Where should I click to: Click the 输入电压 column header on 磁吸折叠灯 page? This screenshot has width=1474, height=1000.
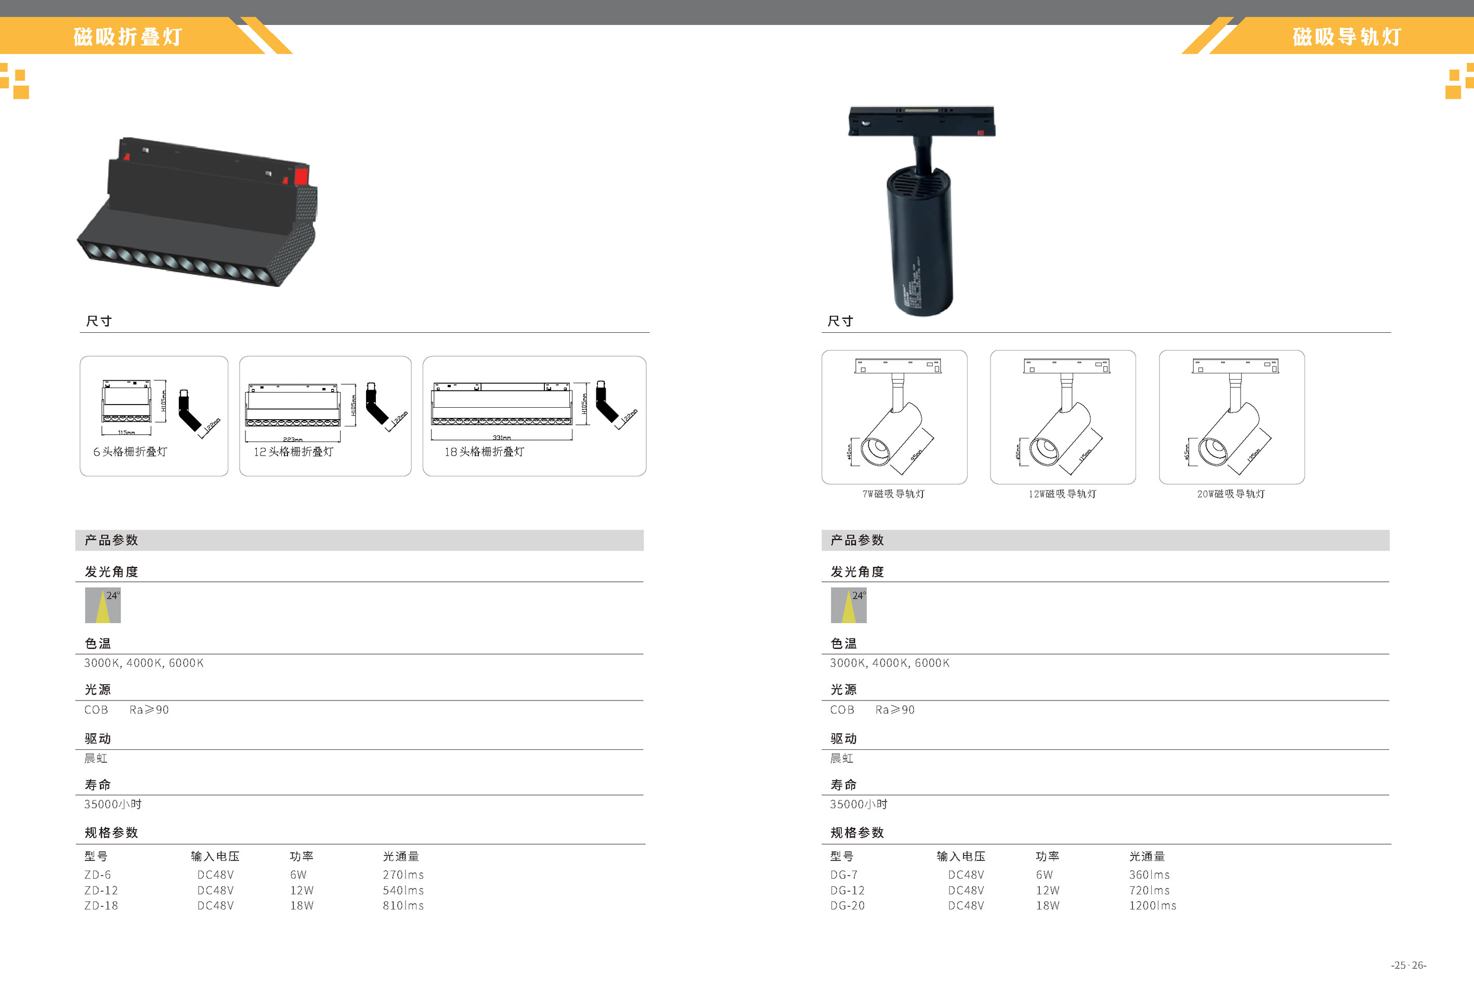tap(215, 856)
